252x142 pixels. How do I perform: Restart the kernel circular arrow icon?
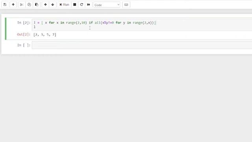[82, 5]
